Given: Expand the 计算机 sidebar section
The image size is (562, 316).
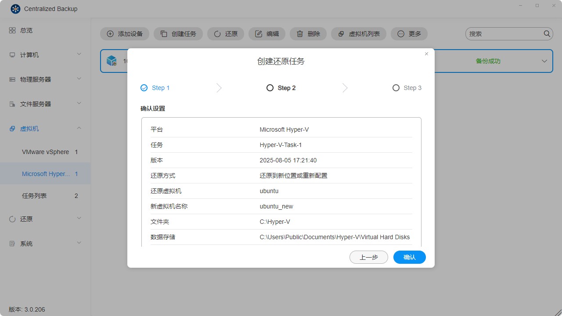Looking at the screenshot, I should (x=79, y=54).
